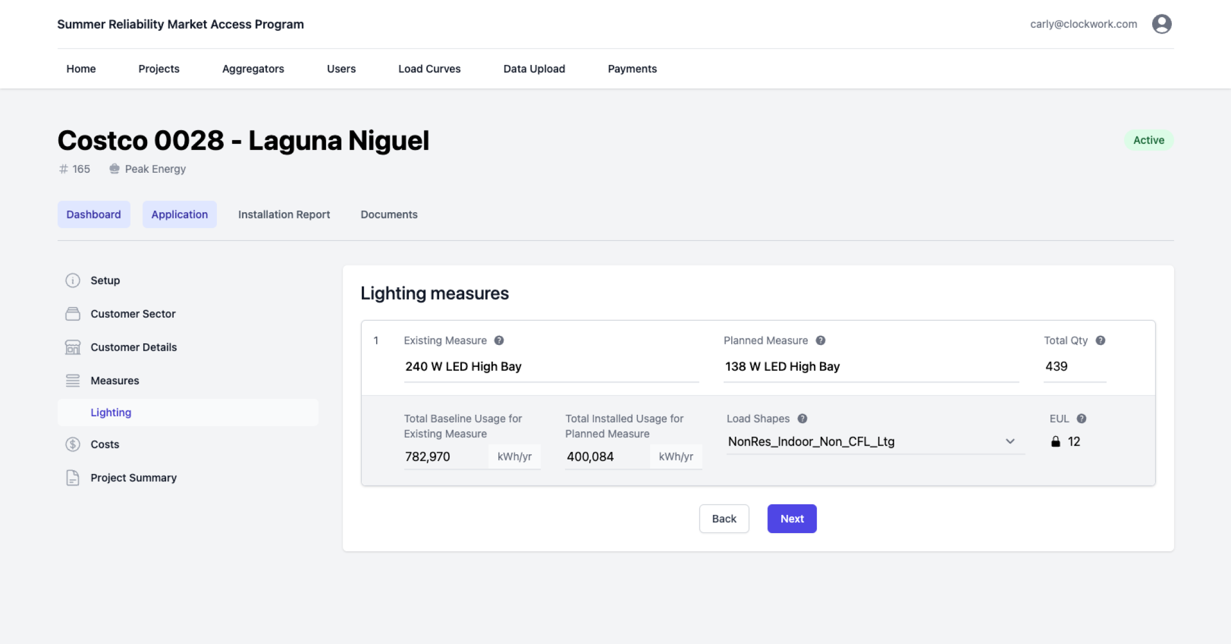Click the Customer Sector icon
This screenshot has width=1231, height=644.
click(x=73, y=314)
